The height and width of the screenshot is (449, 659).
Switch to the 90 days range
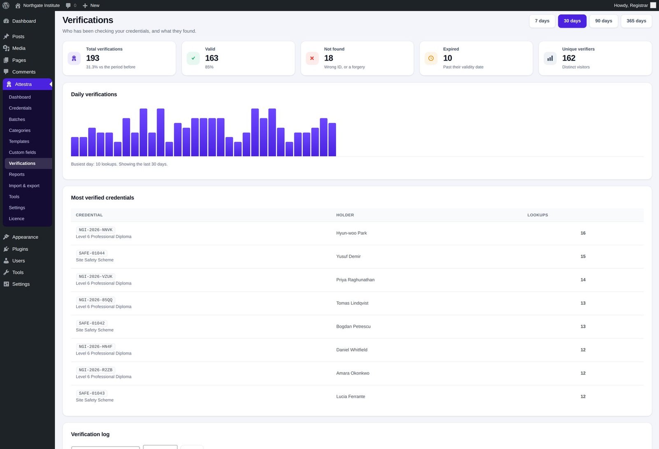(603, 21)
